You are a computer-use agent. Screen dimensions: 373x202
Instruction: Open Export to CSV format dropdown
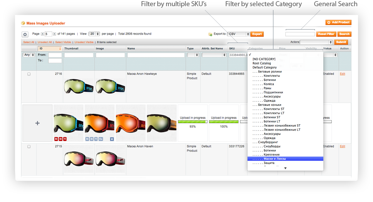[238, 34]
